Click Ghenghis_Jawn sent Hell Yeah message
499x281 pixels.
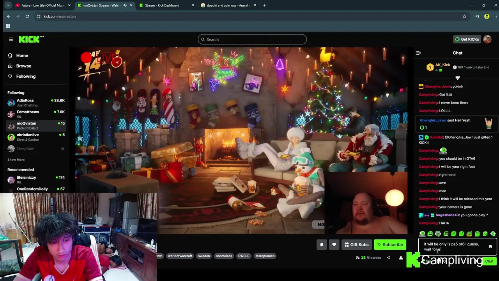[x=456, y=124]
